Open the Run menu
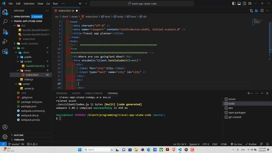 (55, 3)
